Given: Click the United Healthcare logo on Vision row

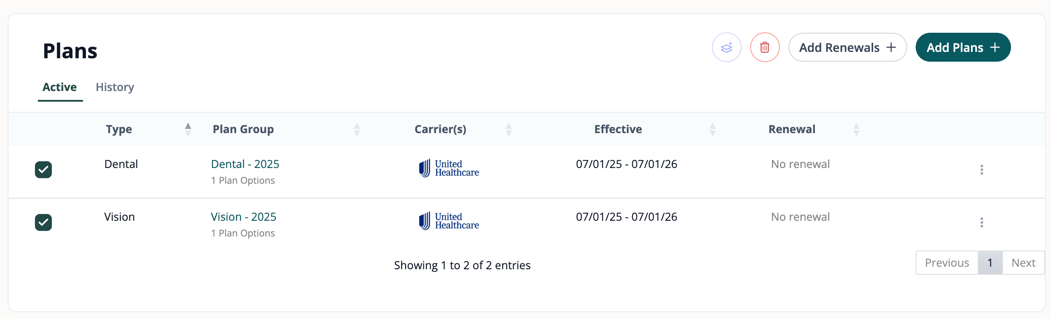Looking at the screenshot, I should [448, 221].
